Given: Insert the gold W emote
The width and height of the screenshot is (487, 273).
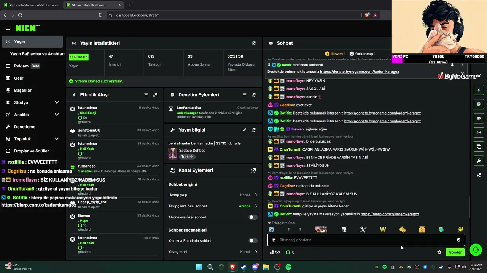Looking at the screenshot, I should pos(383,229).
